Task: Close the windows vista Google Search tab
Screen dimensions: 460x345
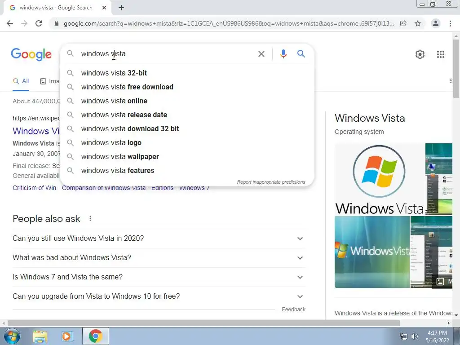Action: tap(104, 8)
